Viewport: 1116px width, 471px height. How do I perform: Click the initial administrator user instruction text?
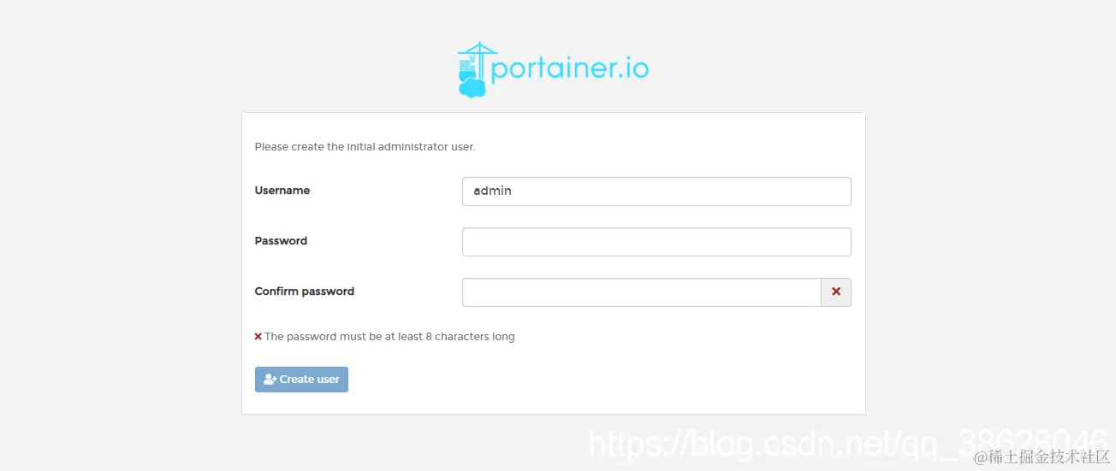(x=365, y=147)
